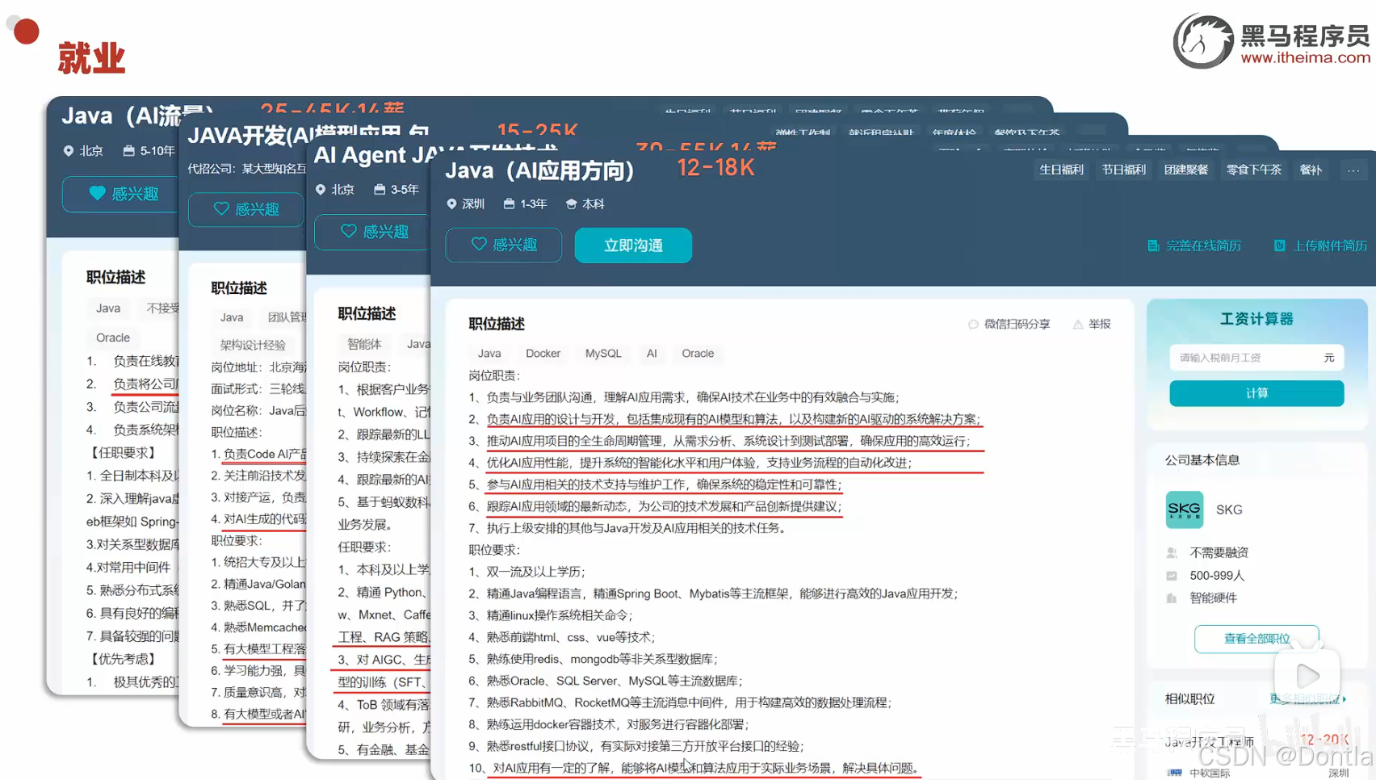Toggle 感兴趣 favorite on the 深圳 job card
Image resolution: width=1376 pixels, height=780 pixels.
[x=503, y=245]
